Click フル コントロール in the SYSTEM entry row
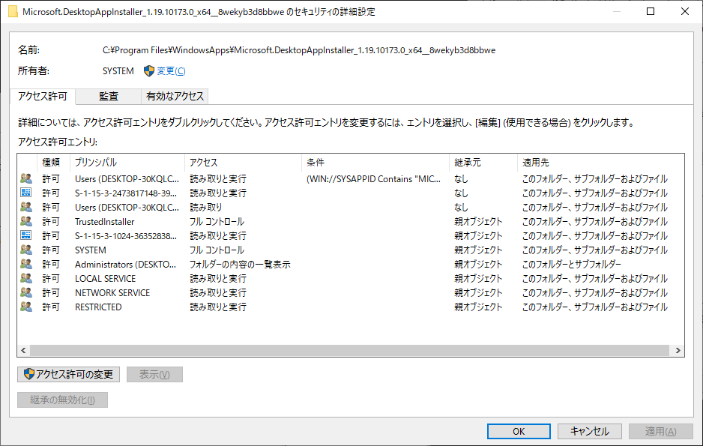Viewport: 703px width, 446px height. [x=217, y=250]
